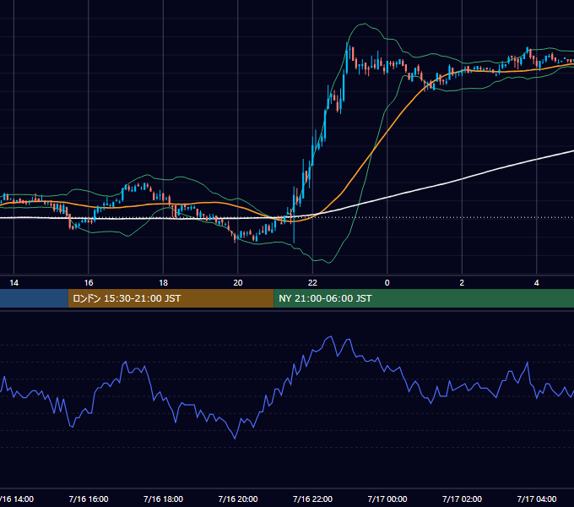This screenshot has height=507, width=574.
Task: Click the 7/16 20:00 date label
Action: tap(238, 499)
